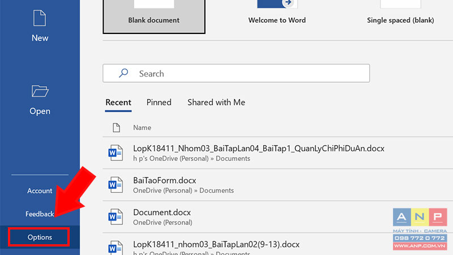Open Word Options
This screenshot has height=255, width=453.
40,237
